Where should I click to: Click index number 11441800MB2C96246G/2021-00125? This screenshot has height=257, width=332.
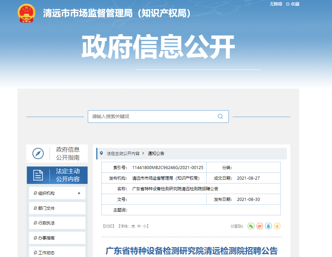(168, 167)
